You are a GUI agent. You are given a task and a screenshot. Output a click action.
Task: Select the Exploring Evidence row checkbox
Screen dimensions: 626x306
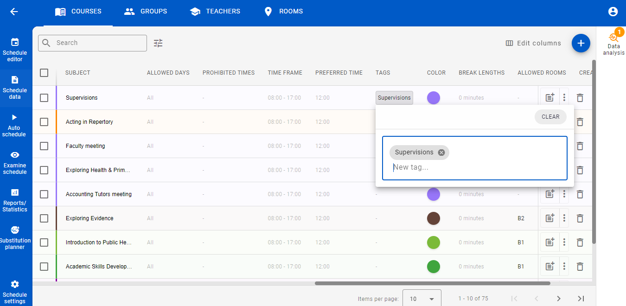pos(44,218)
